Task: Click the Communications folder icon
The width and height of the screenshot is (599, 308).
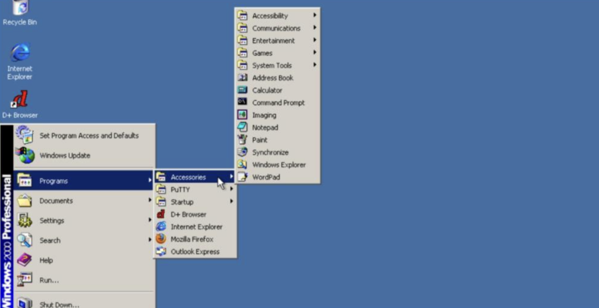Action: coord(242,28)
